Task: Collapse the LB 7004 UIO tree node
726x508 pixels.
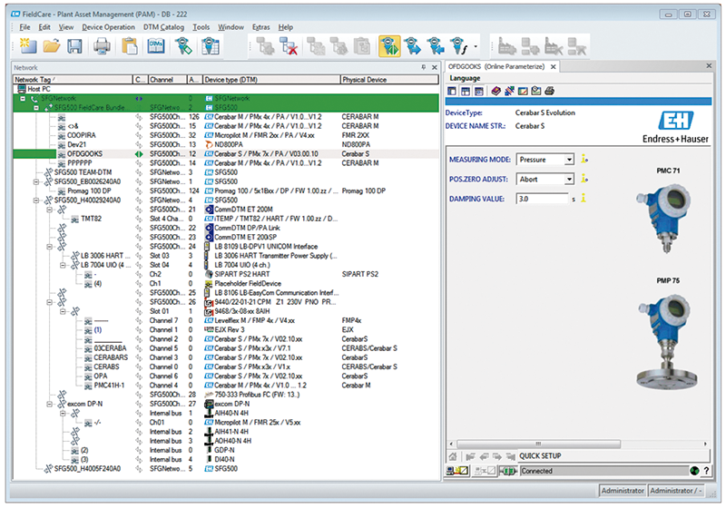Action: [63, 265]
